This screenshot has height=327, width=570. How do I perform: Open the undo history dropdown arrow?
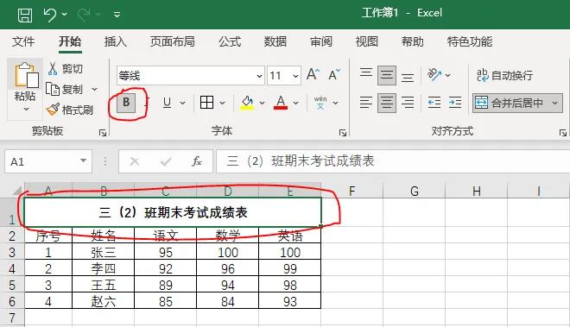point(65,15)
